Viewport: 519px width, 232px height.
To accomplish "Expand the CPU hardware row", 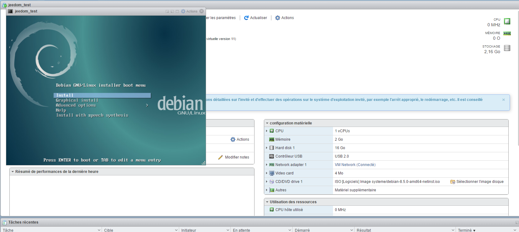I will click(x=267, y=131).
